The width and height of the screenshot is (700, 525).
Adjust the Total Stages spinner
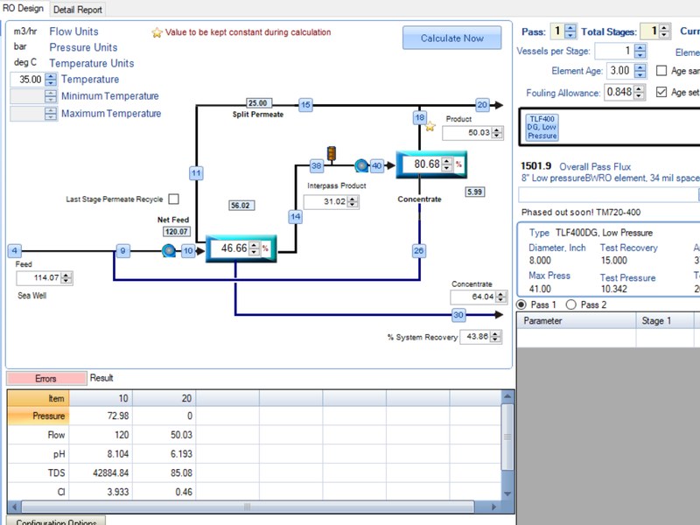pyautogui.click(x=664, y=31)
